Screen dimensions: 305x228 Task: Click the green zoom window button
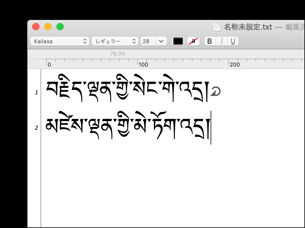pos(60,27)
